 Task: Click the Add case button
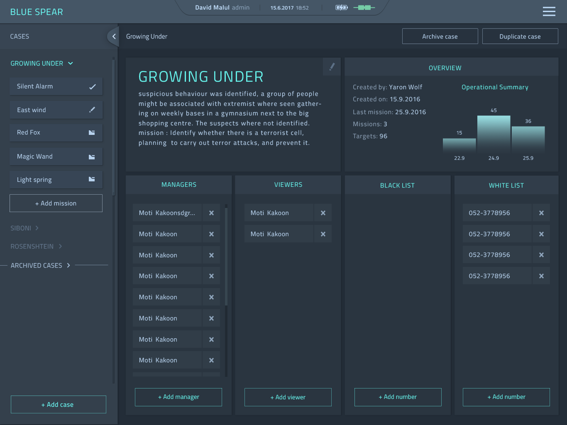click(x=59, y=405)
